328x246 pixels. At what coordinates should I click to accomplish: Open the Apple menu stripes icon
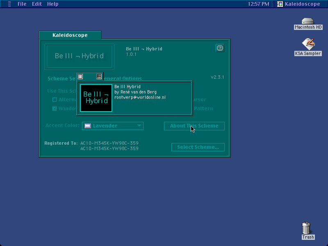pos(9,4)
